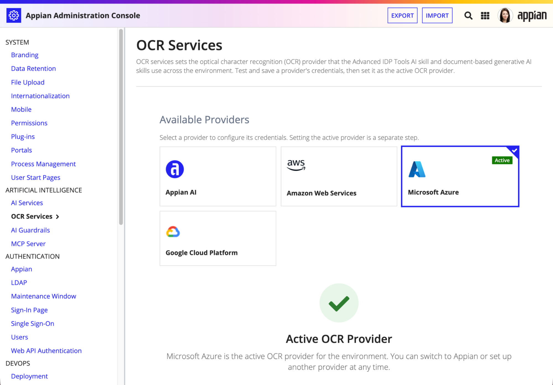Viewport: 553px width, 385px height.
Task: Click the green Active badge
Action: (x=502, y=160)
